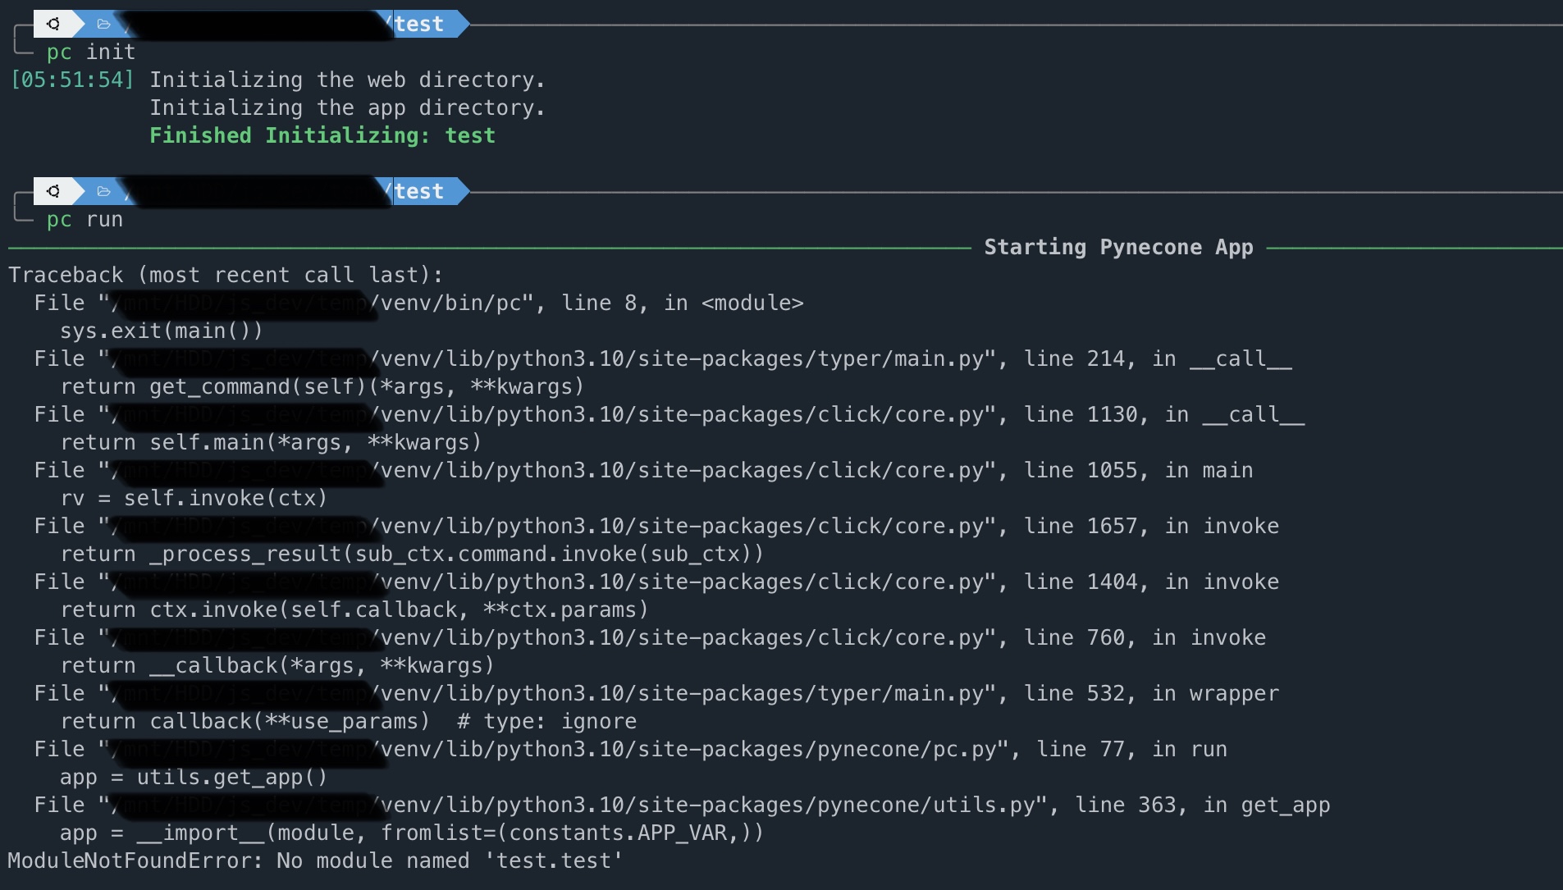Click the click/core.py line 1130 entry
The width and height of the screenshot is (1563, 890).
click(670, 414)
